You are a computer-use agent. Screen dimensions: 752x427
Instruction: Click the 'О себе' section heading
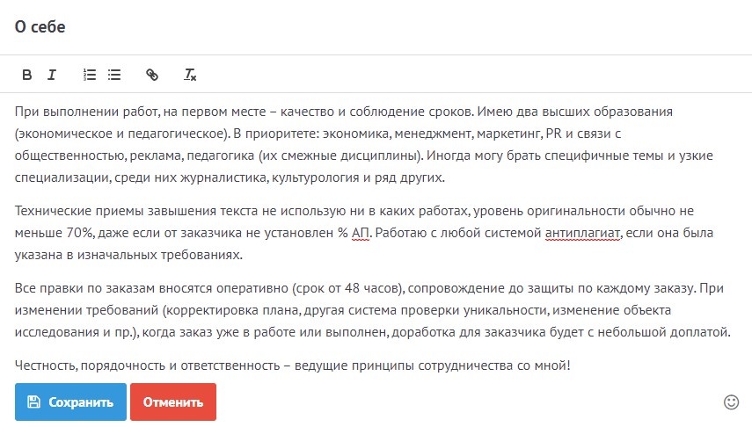click(x=40, y=26)
